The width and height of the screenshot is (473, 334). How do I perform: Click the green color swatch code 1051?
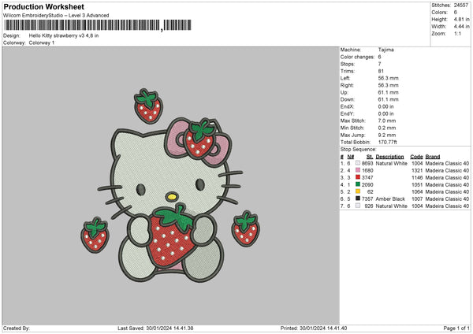pos(358,184)
